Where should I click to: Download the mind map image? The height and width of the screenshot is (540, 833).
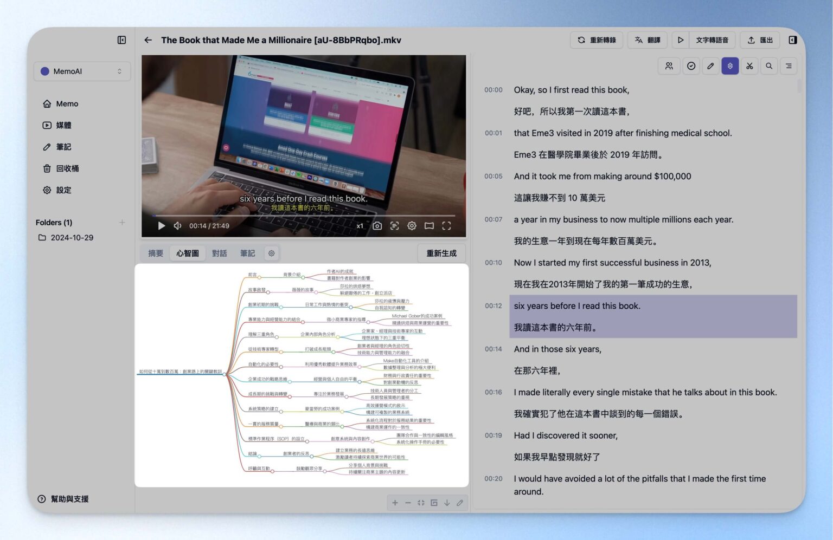click(447, 503)
